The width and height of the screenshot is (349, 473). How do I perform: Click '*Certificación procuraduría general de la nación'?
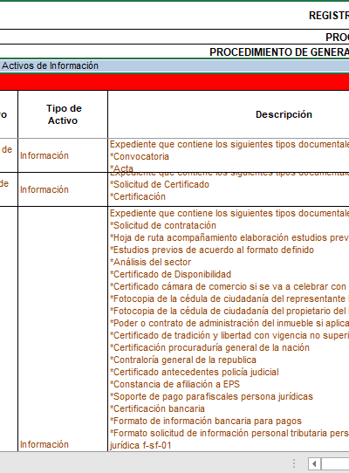209,347
